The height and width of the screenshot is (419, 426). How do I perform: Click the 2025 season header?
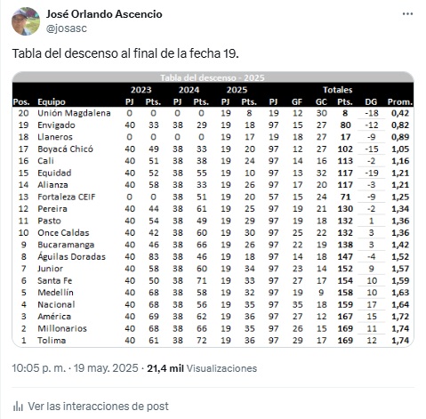click(x=237, y=90)
